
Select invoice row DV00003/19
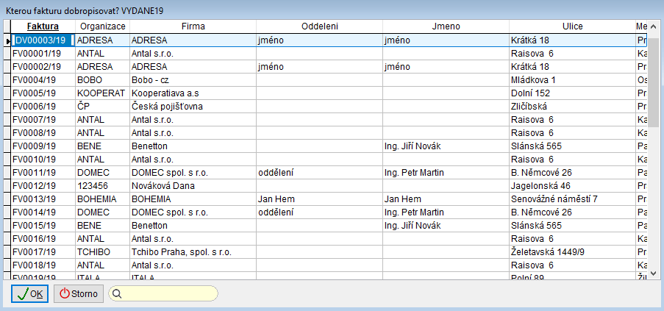pyautogui.click(x=43, y=40)
